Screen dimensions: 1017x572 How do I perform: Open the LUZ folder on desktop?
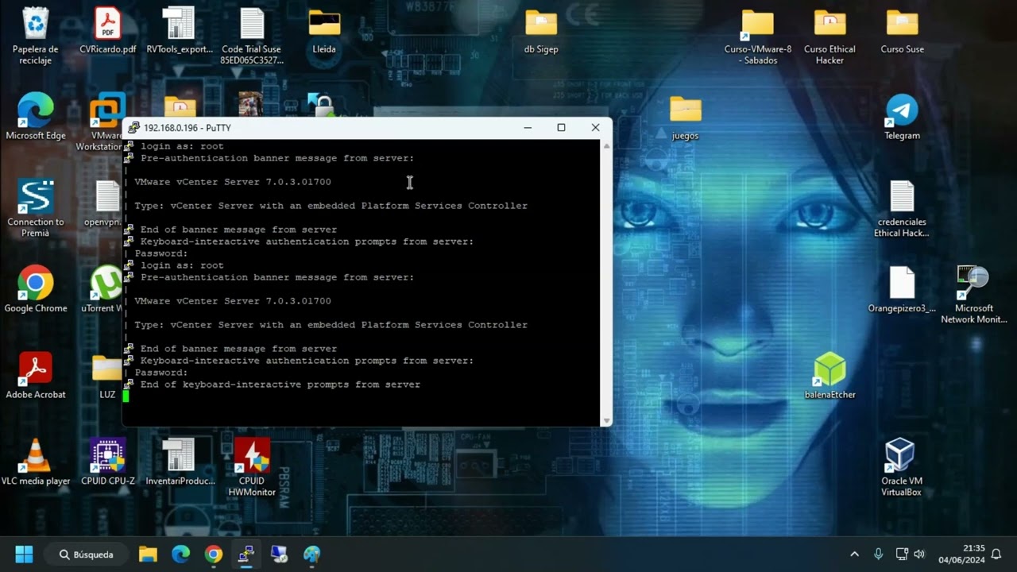(x=107, y=376)
